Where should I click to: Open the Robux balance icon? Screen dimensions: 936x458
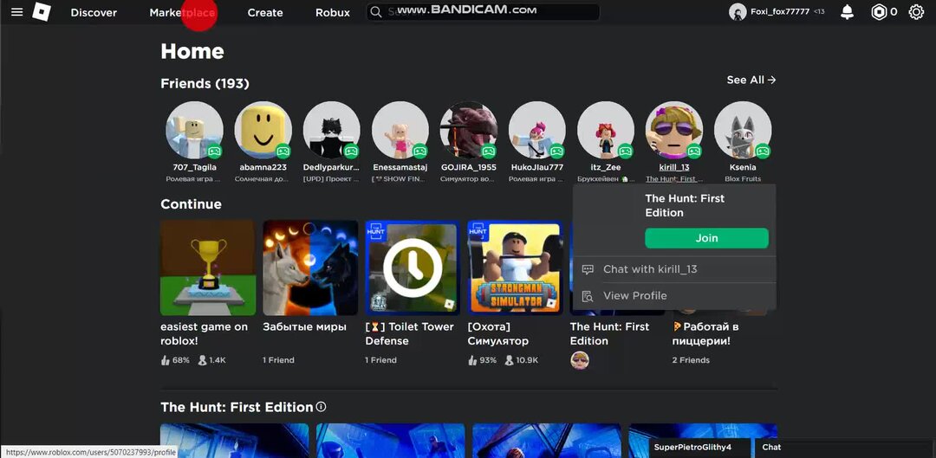879,12
